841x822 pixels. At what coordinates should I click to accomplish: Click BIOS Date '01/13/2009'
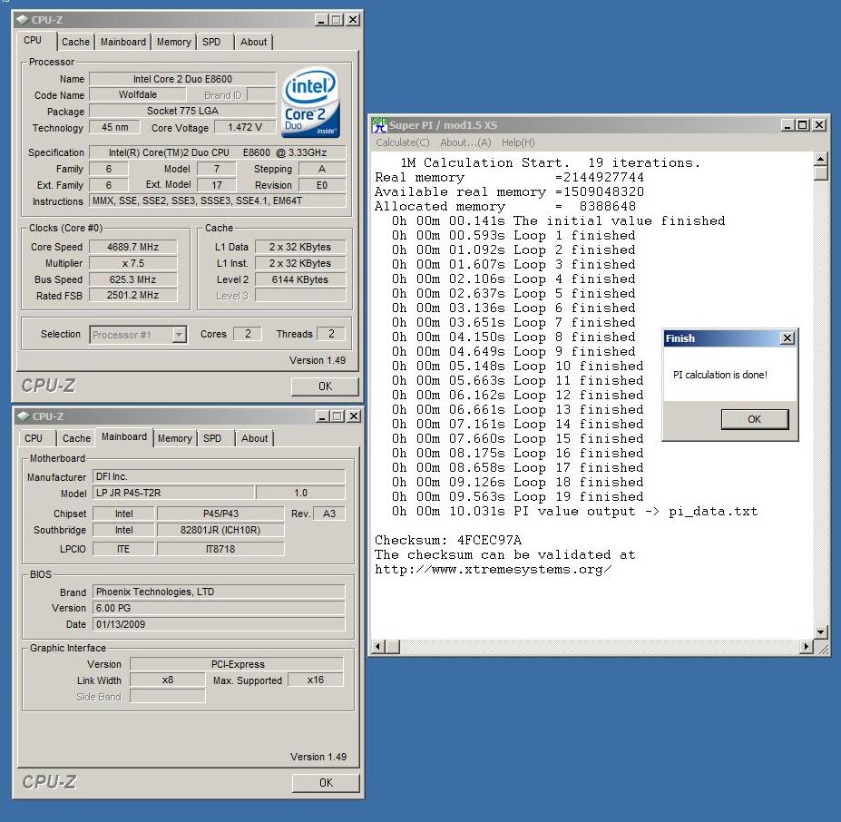point(219,624)
